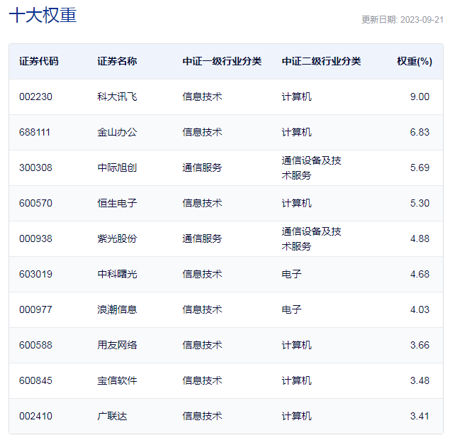Click the 中证二级行业分类 column header
Screen dimensions: 450x445
pyautogui.click(x=321, y=61)
